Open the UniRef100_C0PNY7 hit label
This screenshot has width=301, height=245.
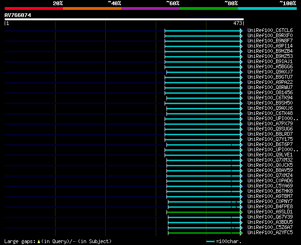click(x=270, y=202)
